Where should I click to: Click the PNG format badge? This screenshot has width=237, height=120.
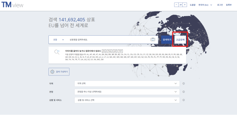(110, 51)
